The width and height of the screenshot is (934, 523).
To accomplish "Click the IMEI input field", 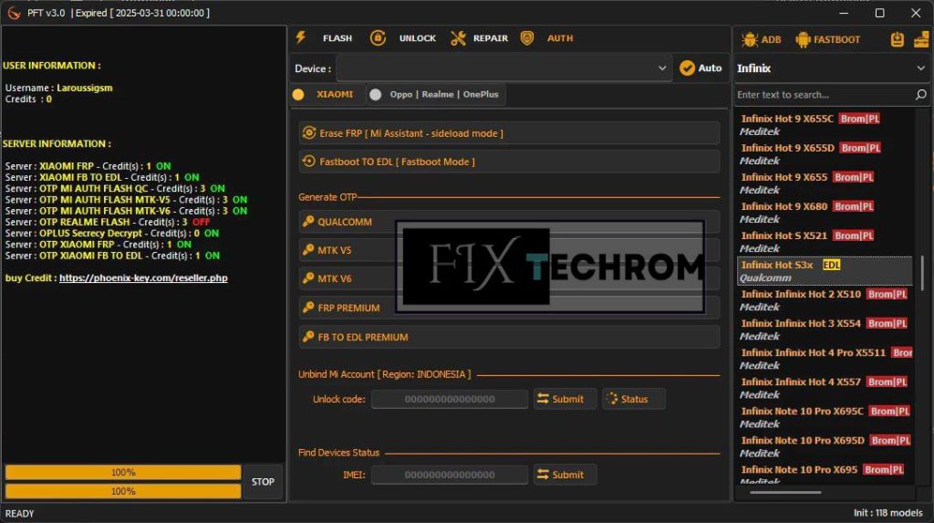I will (x=450, y=475).
